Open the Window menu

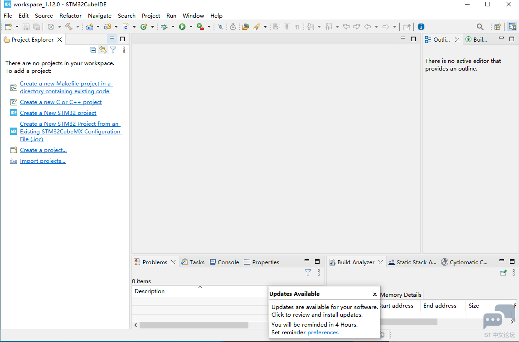[193, 15]
